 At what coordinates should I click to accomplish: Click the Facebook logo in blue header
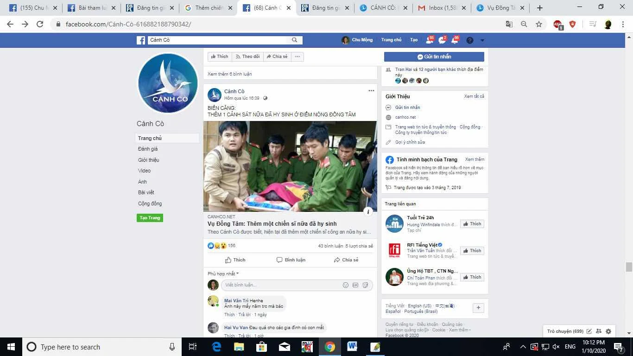(x=141, y=40)
